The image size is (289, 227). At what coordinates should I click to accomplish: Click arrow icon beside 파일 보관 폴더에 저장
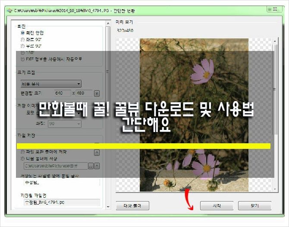(x=97, y=152)
